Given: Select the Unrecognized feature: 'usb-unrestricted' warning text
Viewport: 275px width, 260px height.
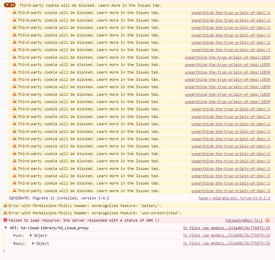Looking at the screenshot, I should (x=95, y=213).
